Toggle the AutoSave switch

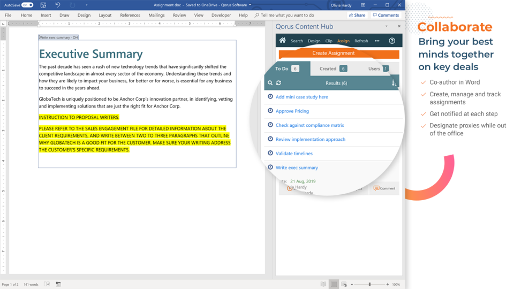[27, 5]
